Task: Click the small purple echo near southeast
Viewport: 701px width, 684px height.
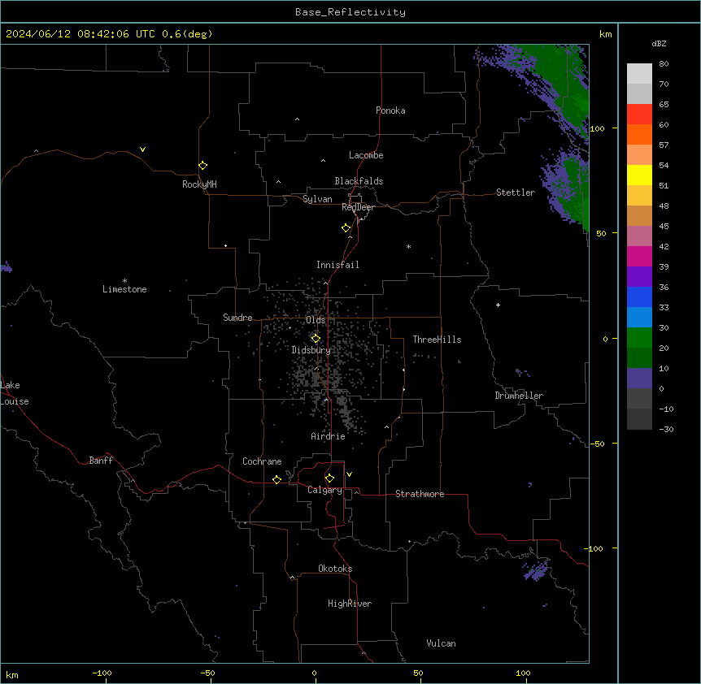Action: 537,571
